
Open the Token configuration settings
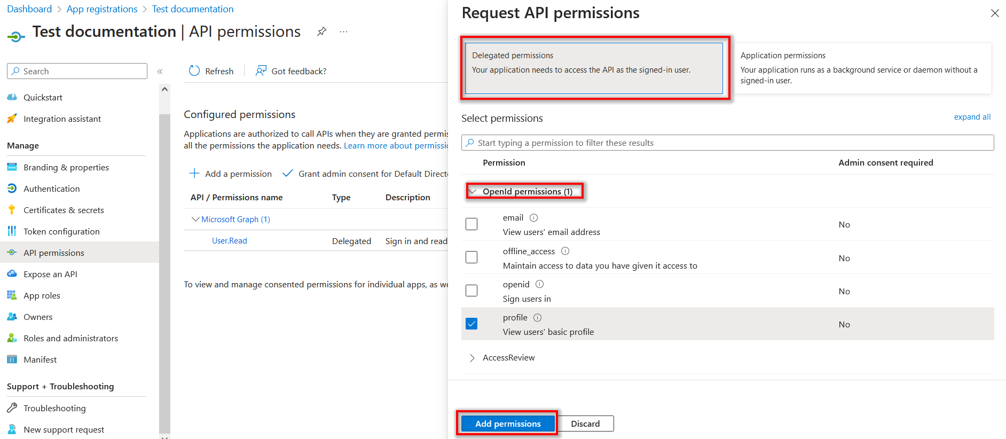[61, 231]
